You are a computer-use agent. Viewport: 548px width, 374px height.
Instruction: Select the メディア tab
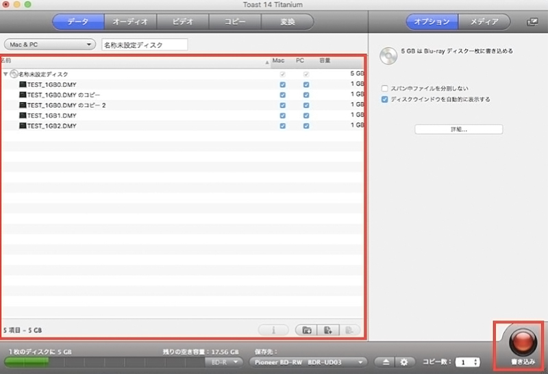pyautogui.click(x=484, y=22)
